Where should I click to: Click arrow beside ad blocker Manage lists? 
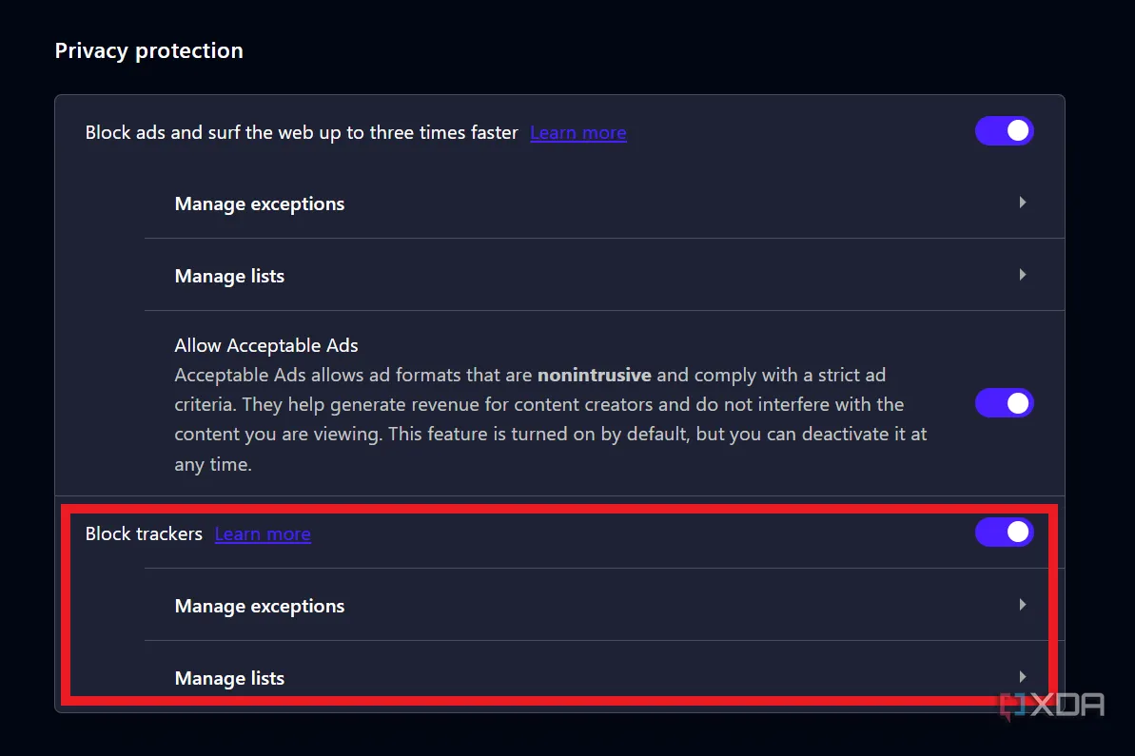click(1022, 275)
